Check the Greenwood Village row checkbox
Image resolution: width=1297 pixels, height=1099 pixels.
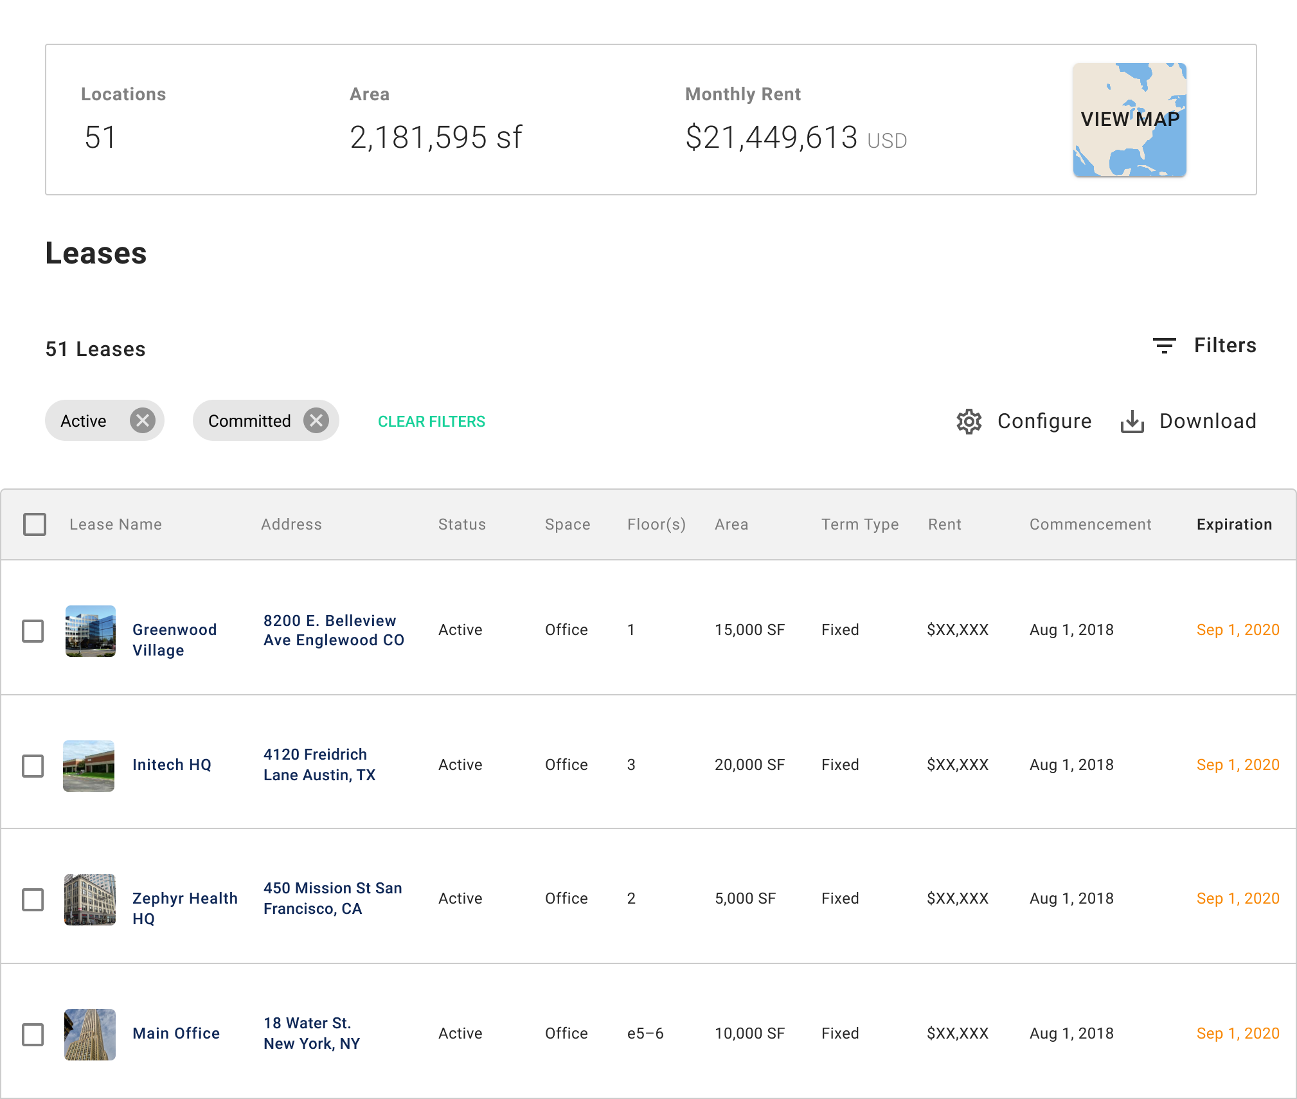pyautogui.click(x=33, y=630)
